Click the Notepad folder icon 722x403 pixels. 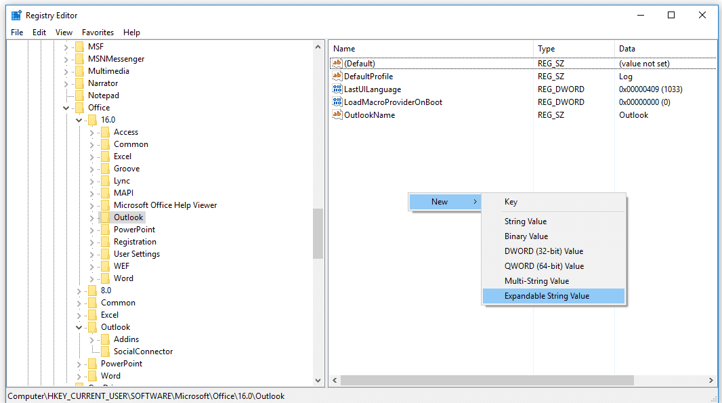[79, 96]
